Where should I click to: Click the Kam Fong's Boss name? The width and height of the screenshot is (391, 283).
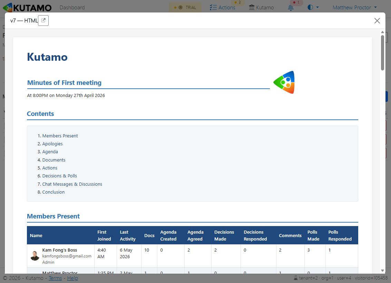60,250
